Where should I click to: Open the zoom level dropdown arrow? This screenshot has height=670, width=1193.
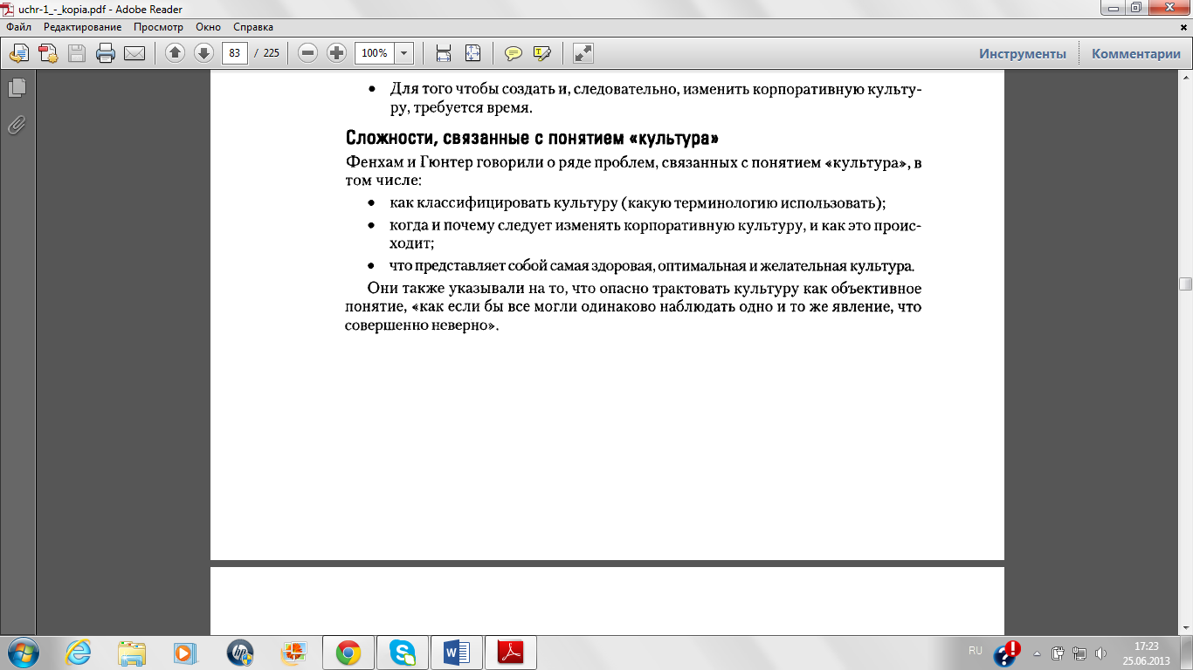coord(404,53)
